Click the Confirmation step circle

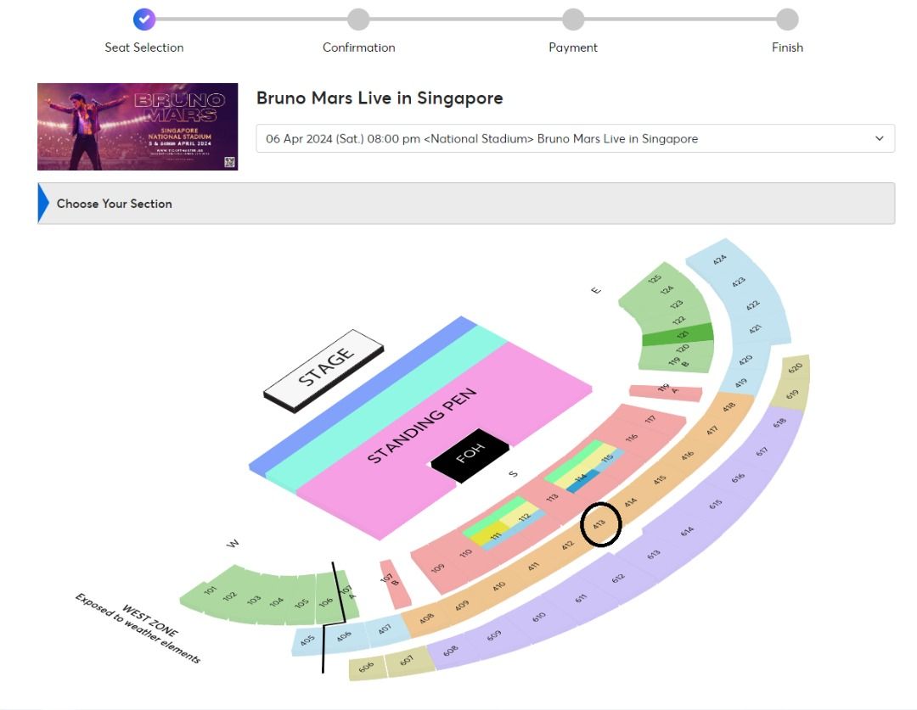[x=358, y=19]
